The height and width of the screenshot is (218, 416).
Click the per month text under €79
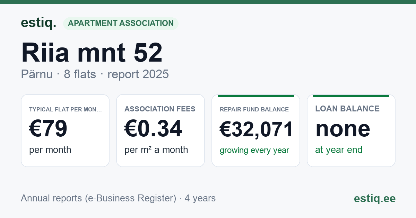coord(50,150)
